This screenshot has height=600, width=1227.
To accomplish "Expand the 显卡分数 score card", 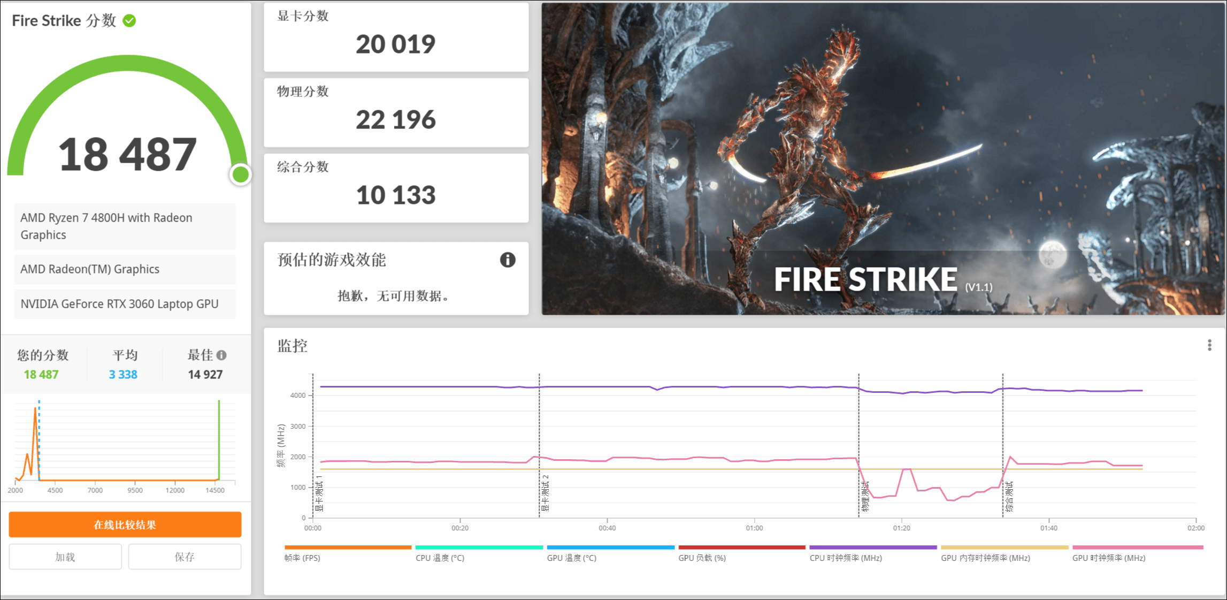I will tap(395, 37).
